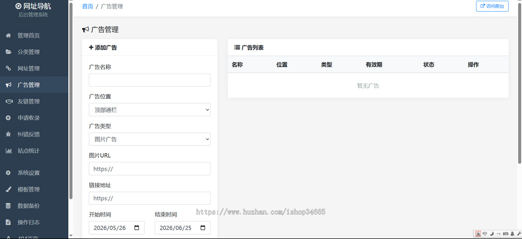
Task: Focus the 广告名称 text field
Action: click(x=150, y=80)
